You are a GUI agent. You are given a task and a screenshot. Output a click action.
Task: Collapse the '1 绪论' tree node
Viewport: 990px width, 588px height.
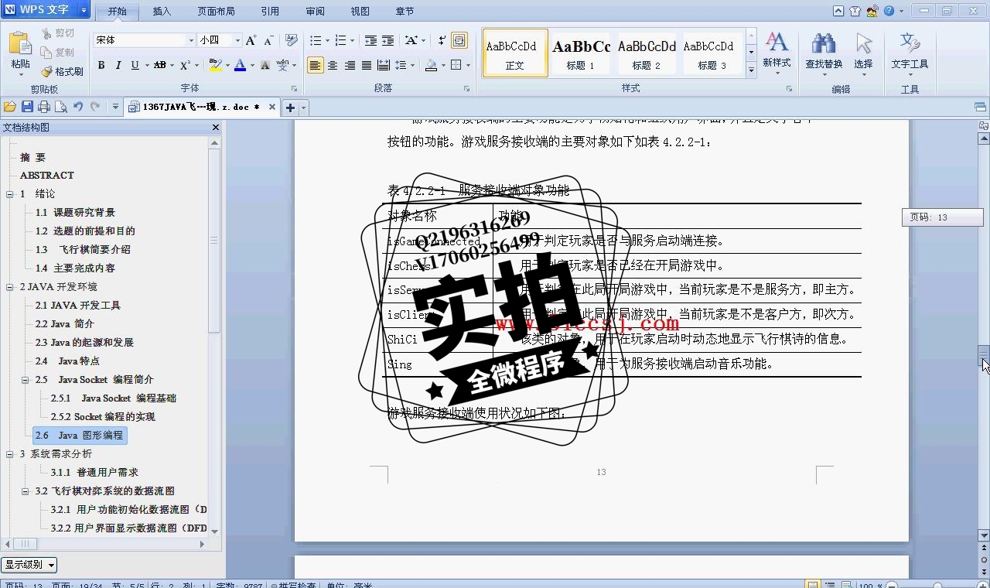10,194
